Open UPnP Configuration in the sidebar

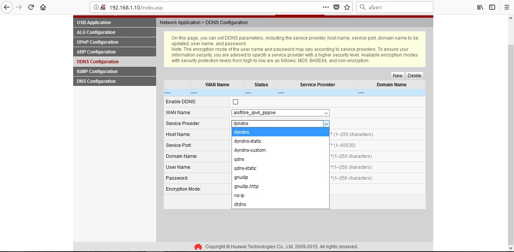[x=98, y=42]
